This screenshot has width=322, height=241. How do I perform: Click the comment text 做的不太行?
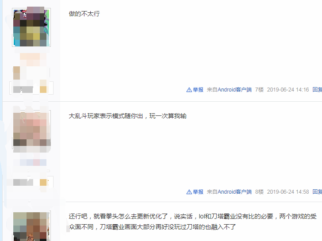click(84, 14)
